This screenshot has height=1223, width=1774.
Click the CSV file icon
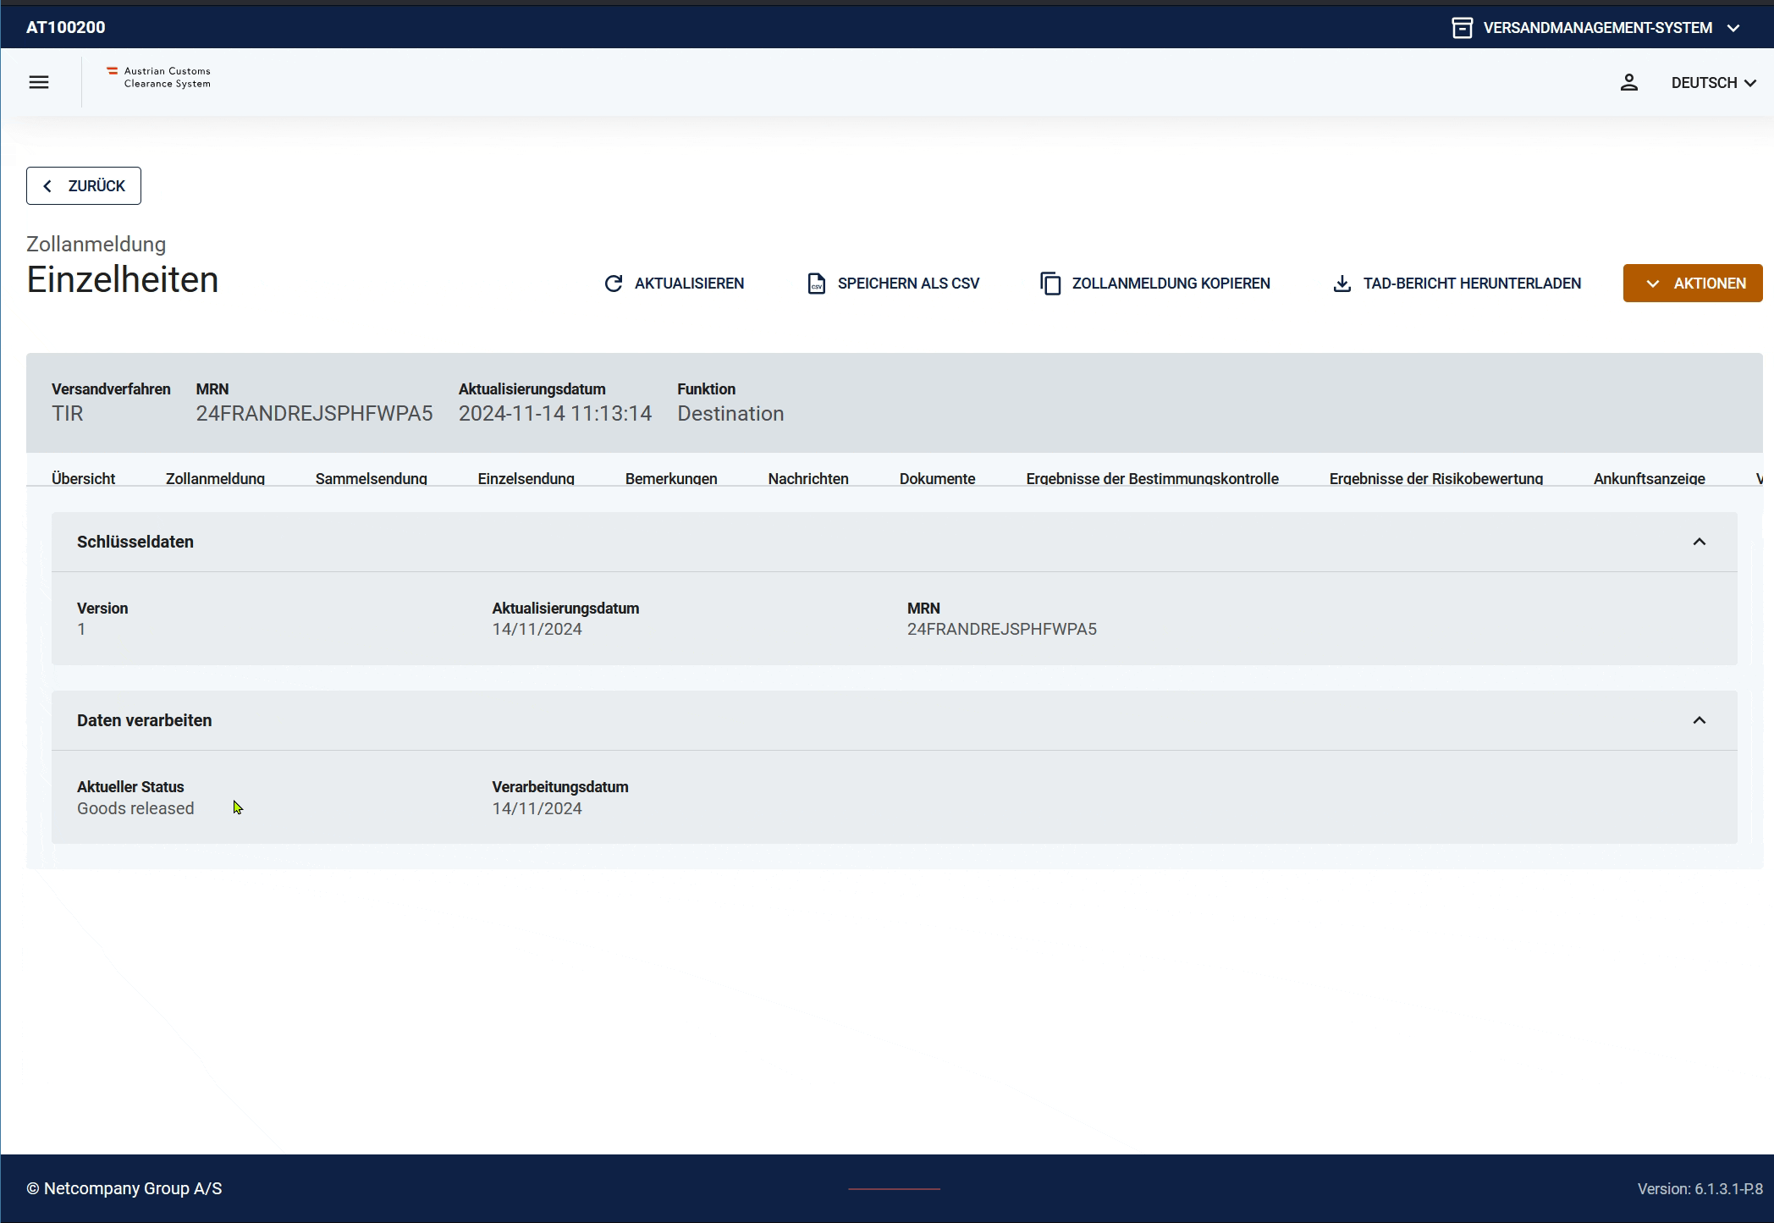coord(816,284)
